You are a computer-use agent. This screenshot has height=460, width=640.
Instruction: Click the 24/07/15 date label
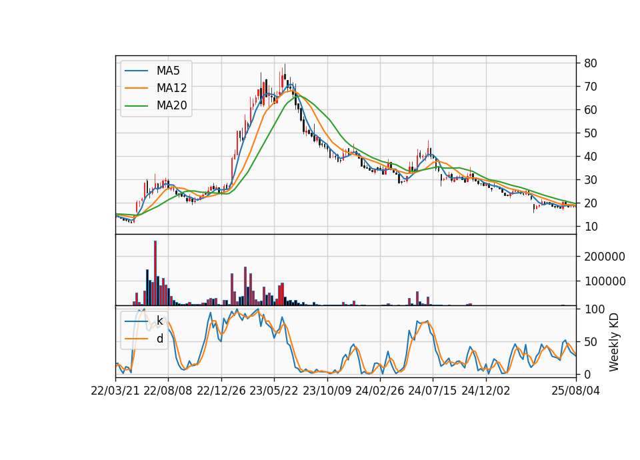433,391
